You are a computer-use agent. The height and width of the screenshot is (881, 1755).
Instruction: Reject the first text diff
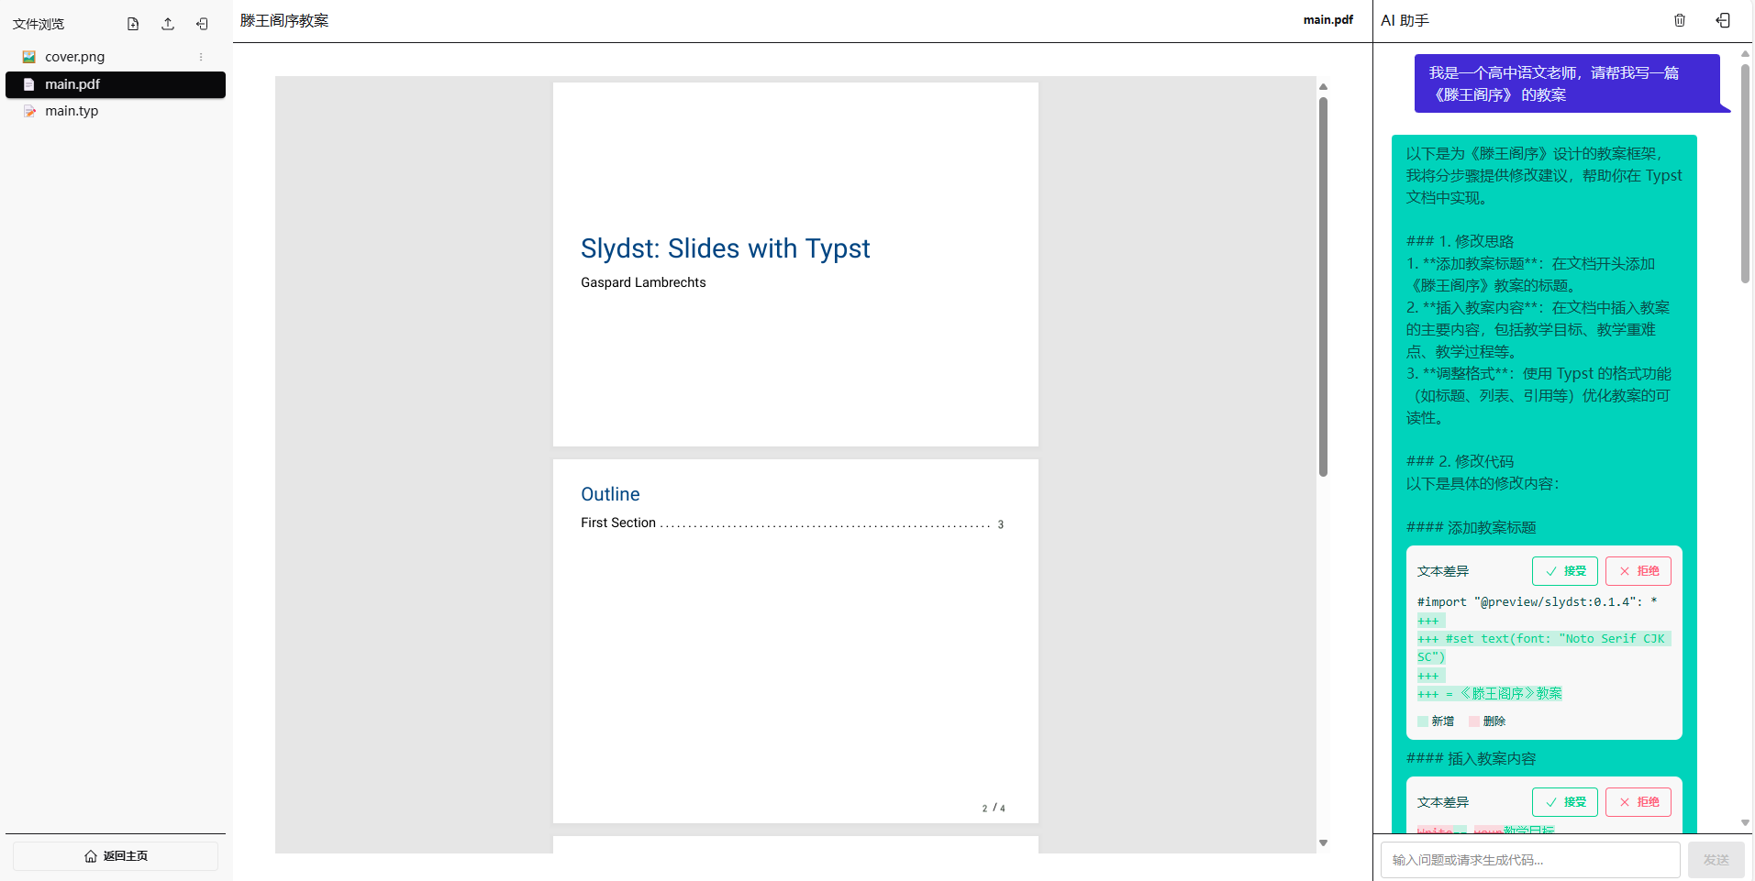pyautogui.click(x=1638, y=571)
